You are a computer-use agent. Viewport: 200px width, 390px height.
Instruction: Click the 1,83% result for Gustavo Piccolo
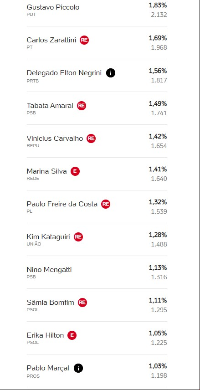158,5
